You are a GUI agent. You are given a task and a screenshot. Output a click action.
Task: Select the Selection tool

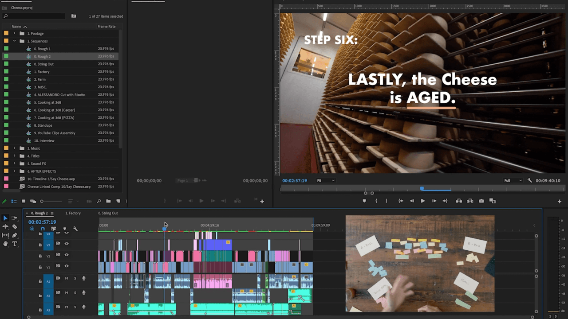pos(5,218)
